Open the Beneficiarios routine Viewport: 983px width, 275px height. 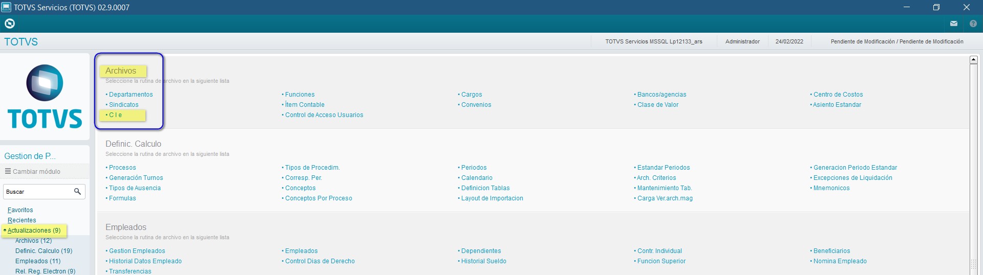[832, 251]
